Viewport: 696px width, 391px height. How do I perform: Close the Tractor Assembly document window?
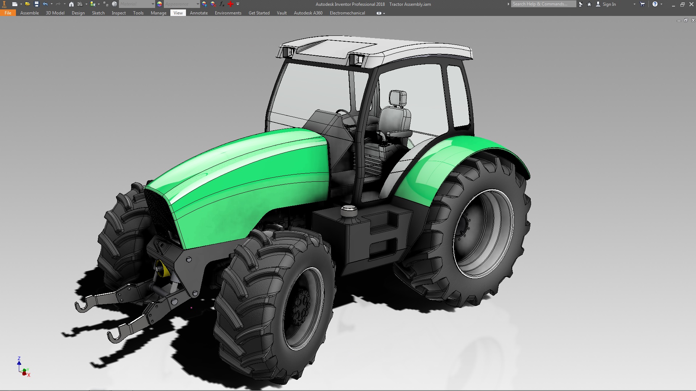[693, 21]
